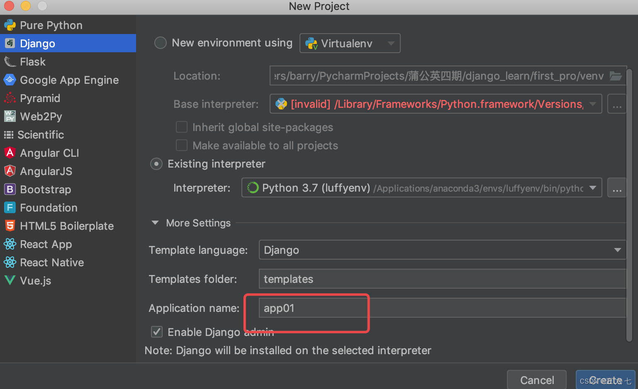
Task: Click the vertical scrollbar of settings panel
Action: (629, 205)
